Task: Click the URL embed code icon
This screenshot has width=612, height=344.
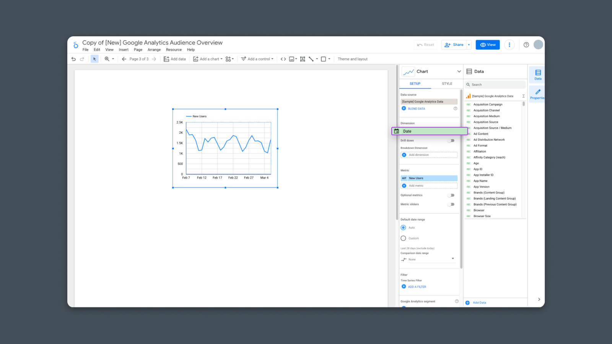Action: click(283, 59)
